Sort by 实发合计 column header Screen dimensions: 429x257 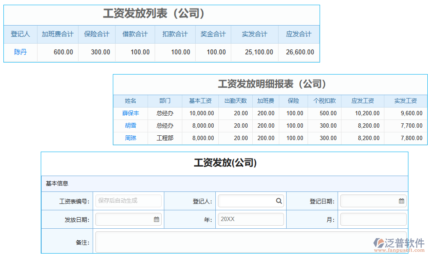pyautogui.click(x=254, y=34)
